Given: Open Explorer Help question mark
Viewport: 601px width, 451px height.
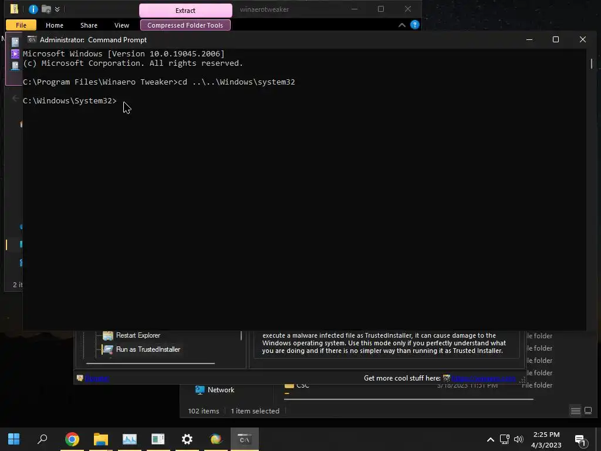Looking at the screenshot, I should click(x=415, y=25).
